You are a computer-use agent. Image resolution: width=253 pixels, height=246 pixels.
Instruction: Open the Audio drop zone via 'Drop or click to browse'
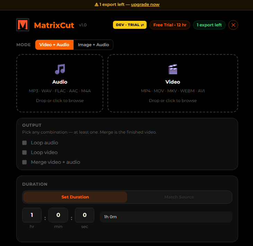coord(60,101)
